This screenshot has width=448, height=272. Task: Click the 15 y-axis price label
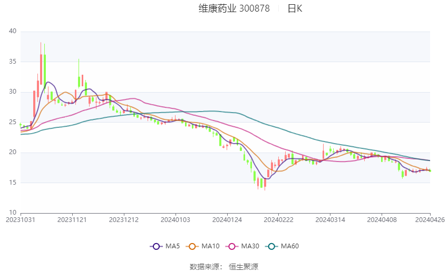tap(13, 183)
